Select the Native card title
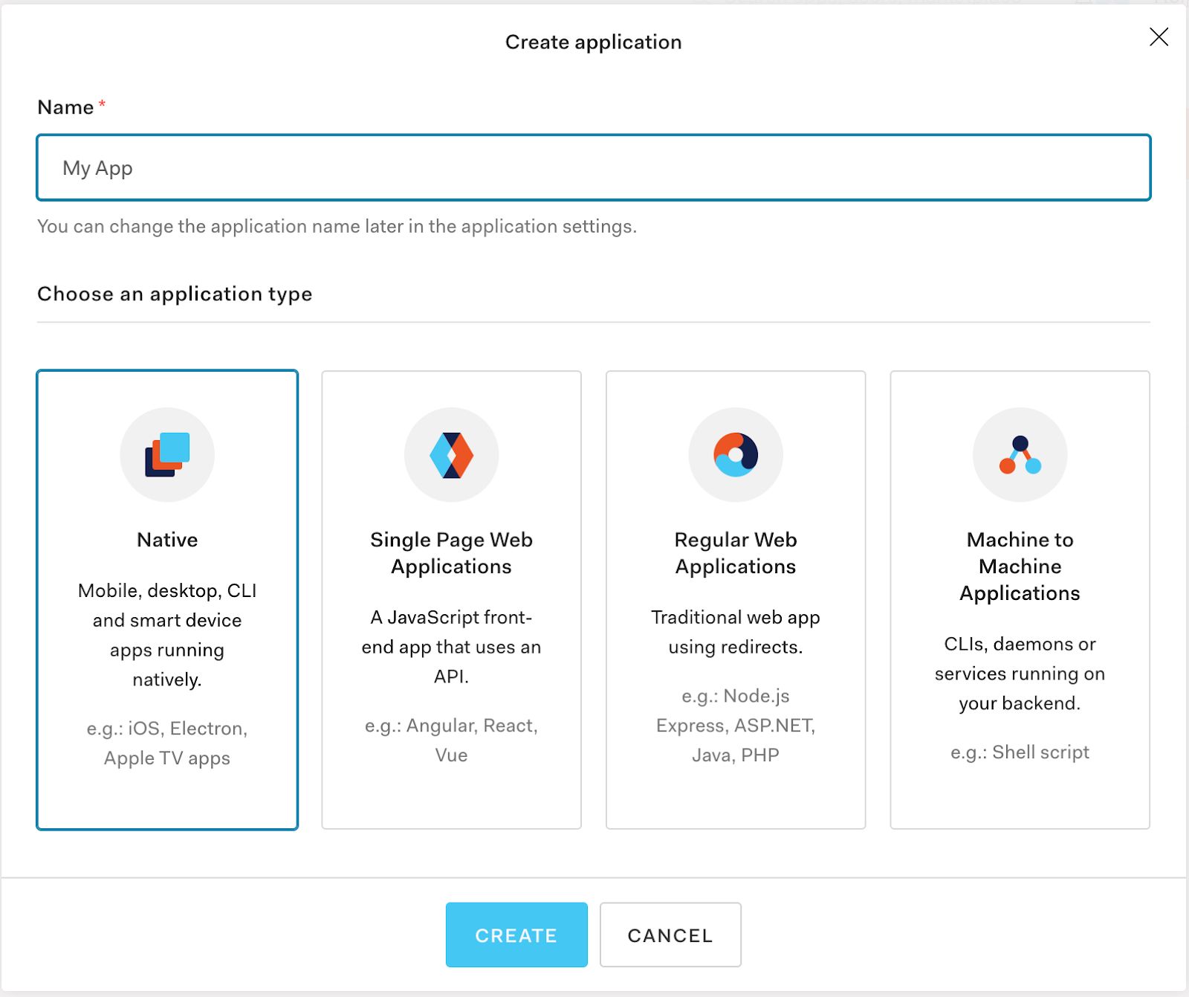Viewport: 1189px width, 997px height. pyautogui.click(x=167, y=540)
